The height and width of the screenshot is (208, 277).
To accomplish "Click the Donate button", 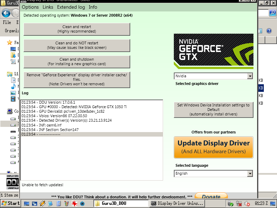I will click(211, 196).
